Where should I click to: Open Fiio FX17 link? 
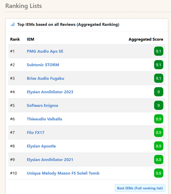36,132
